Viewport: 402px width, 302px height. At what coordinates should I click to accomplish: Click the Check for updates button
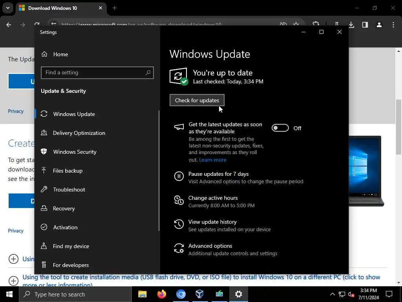(197, 100)
